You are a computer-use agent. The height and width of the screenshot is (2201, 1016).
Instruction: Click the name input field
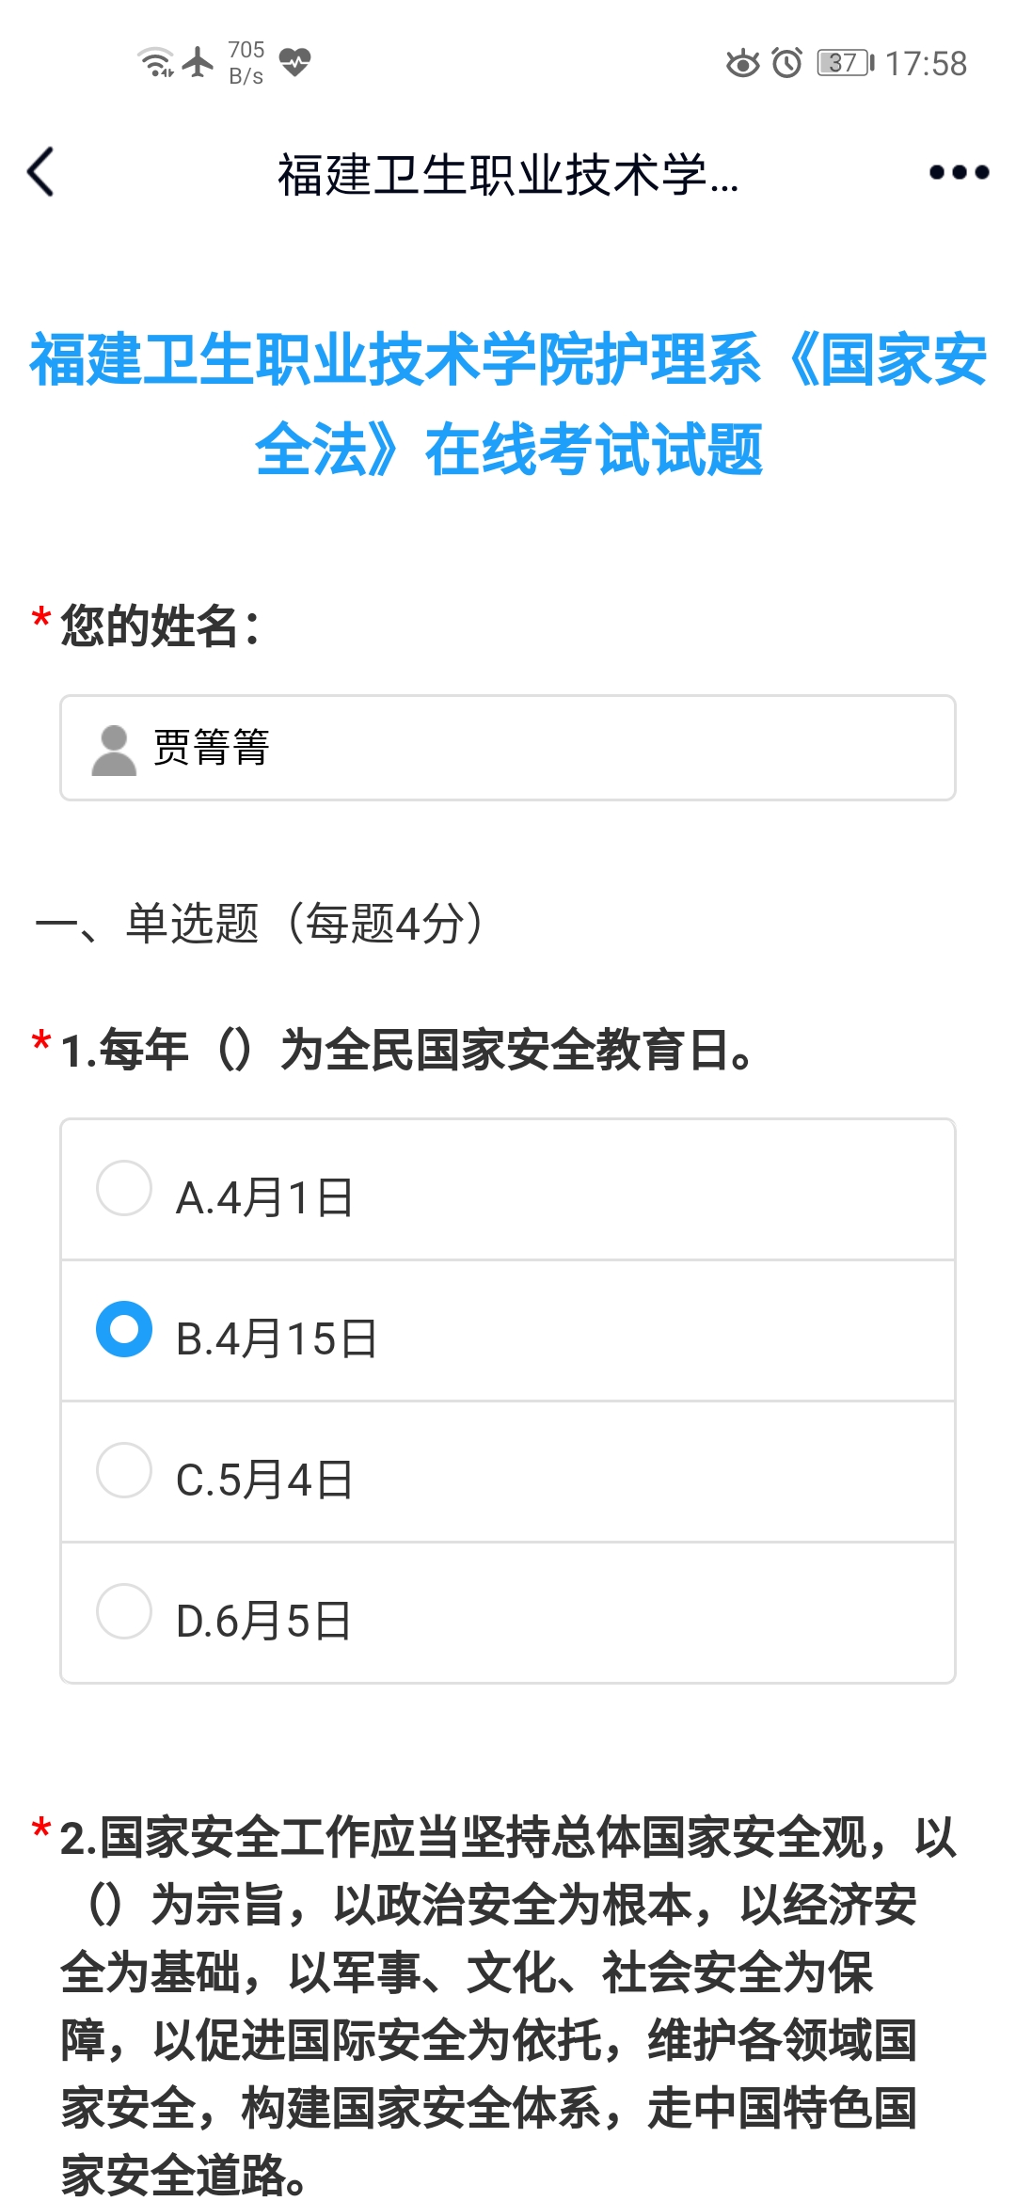(x=564, y=748)
